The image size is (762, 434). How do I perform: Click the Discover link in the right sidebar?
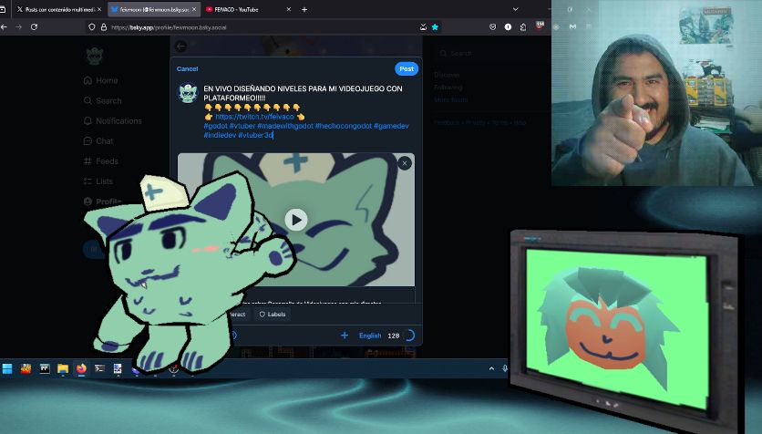coord(447,75)
